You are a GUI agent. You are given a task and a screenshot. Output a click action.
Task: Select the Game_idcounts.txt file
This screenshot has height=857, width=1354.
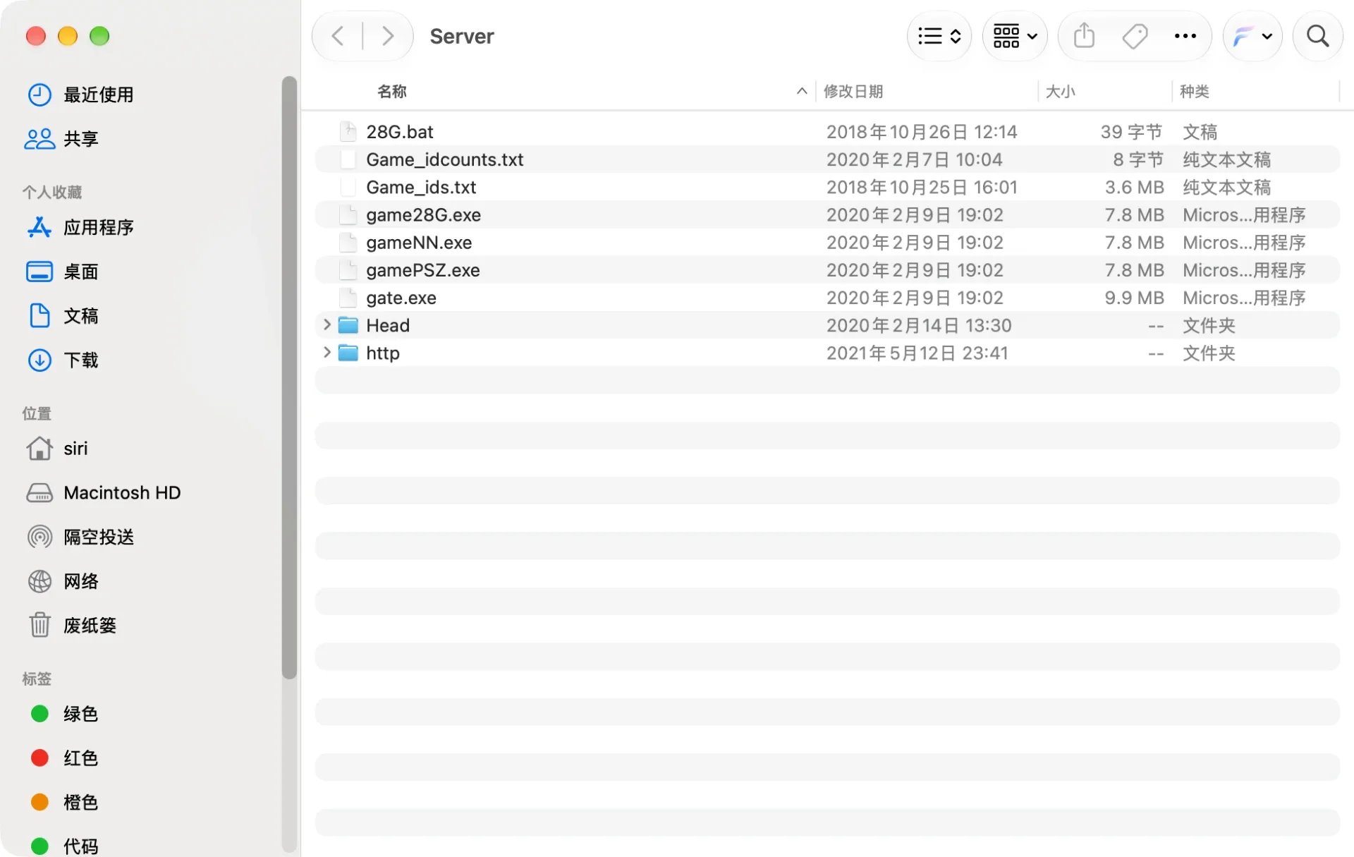(827, 159)
